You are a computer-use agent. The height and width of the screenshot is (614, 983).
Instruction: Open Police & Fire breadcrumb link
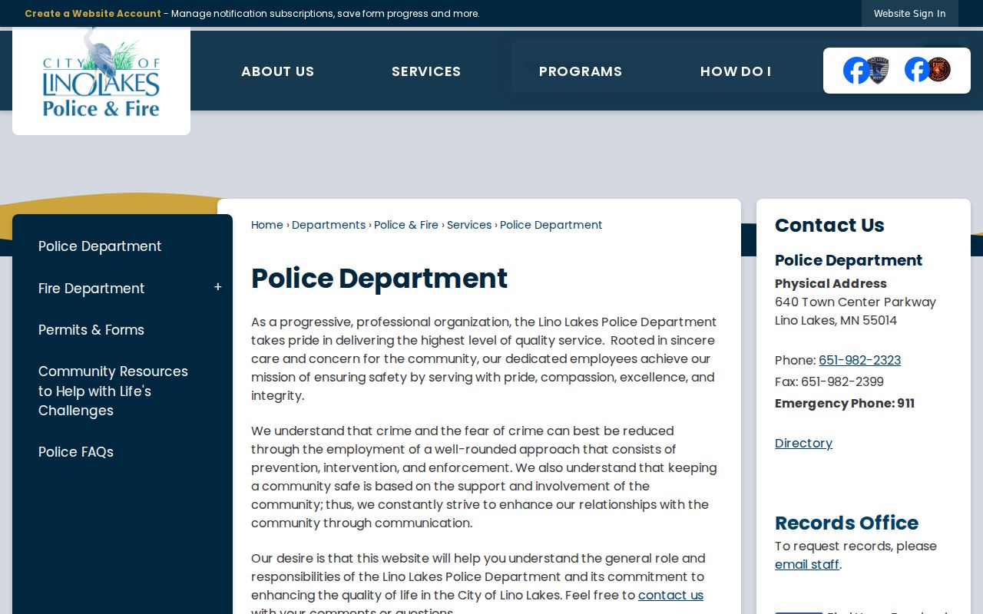[x=406, y=225]
